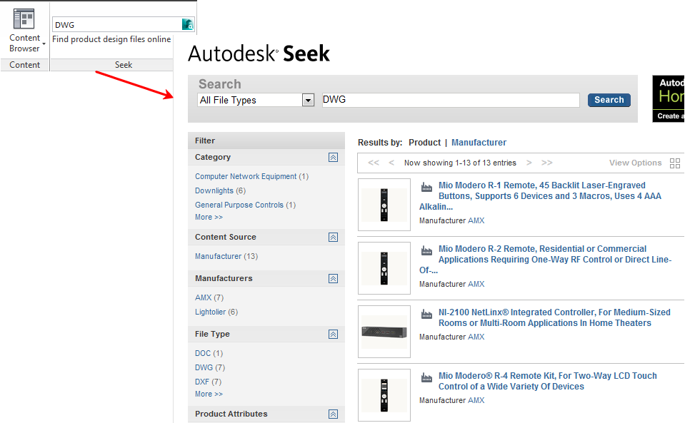The height and width of the screenshot is (423, 685).
Task: Show more Category filter options
Action: coord(209,217)
